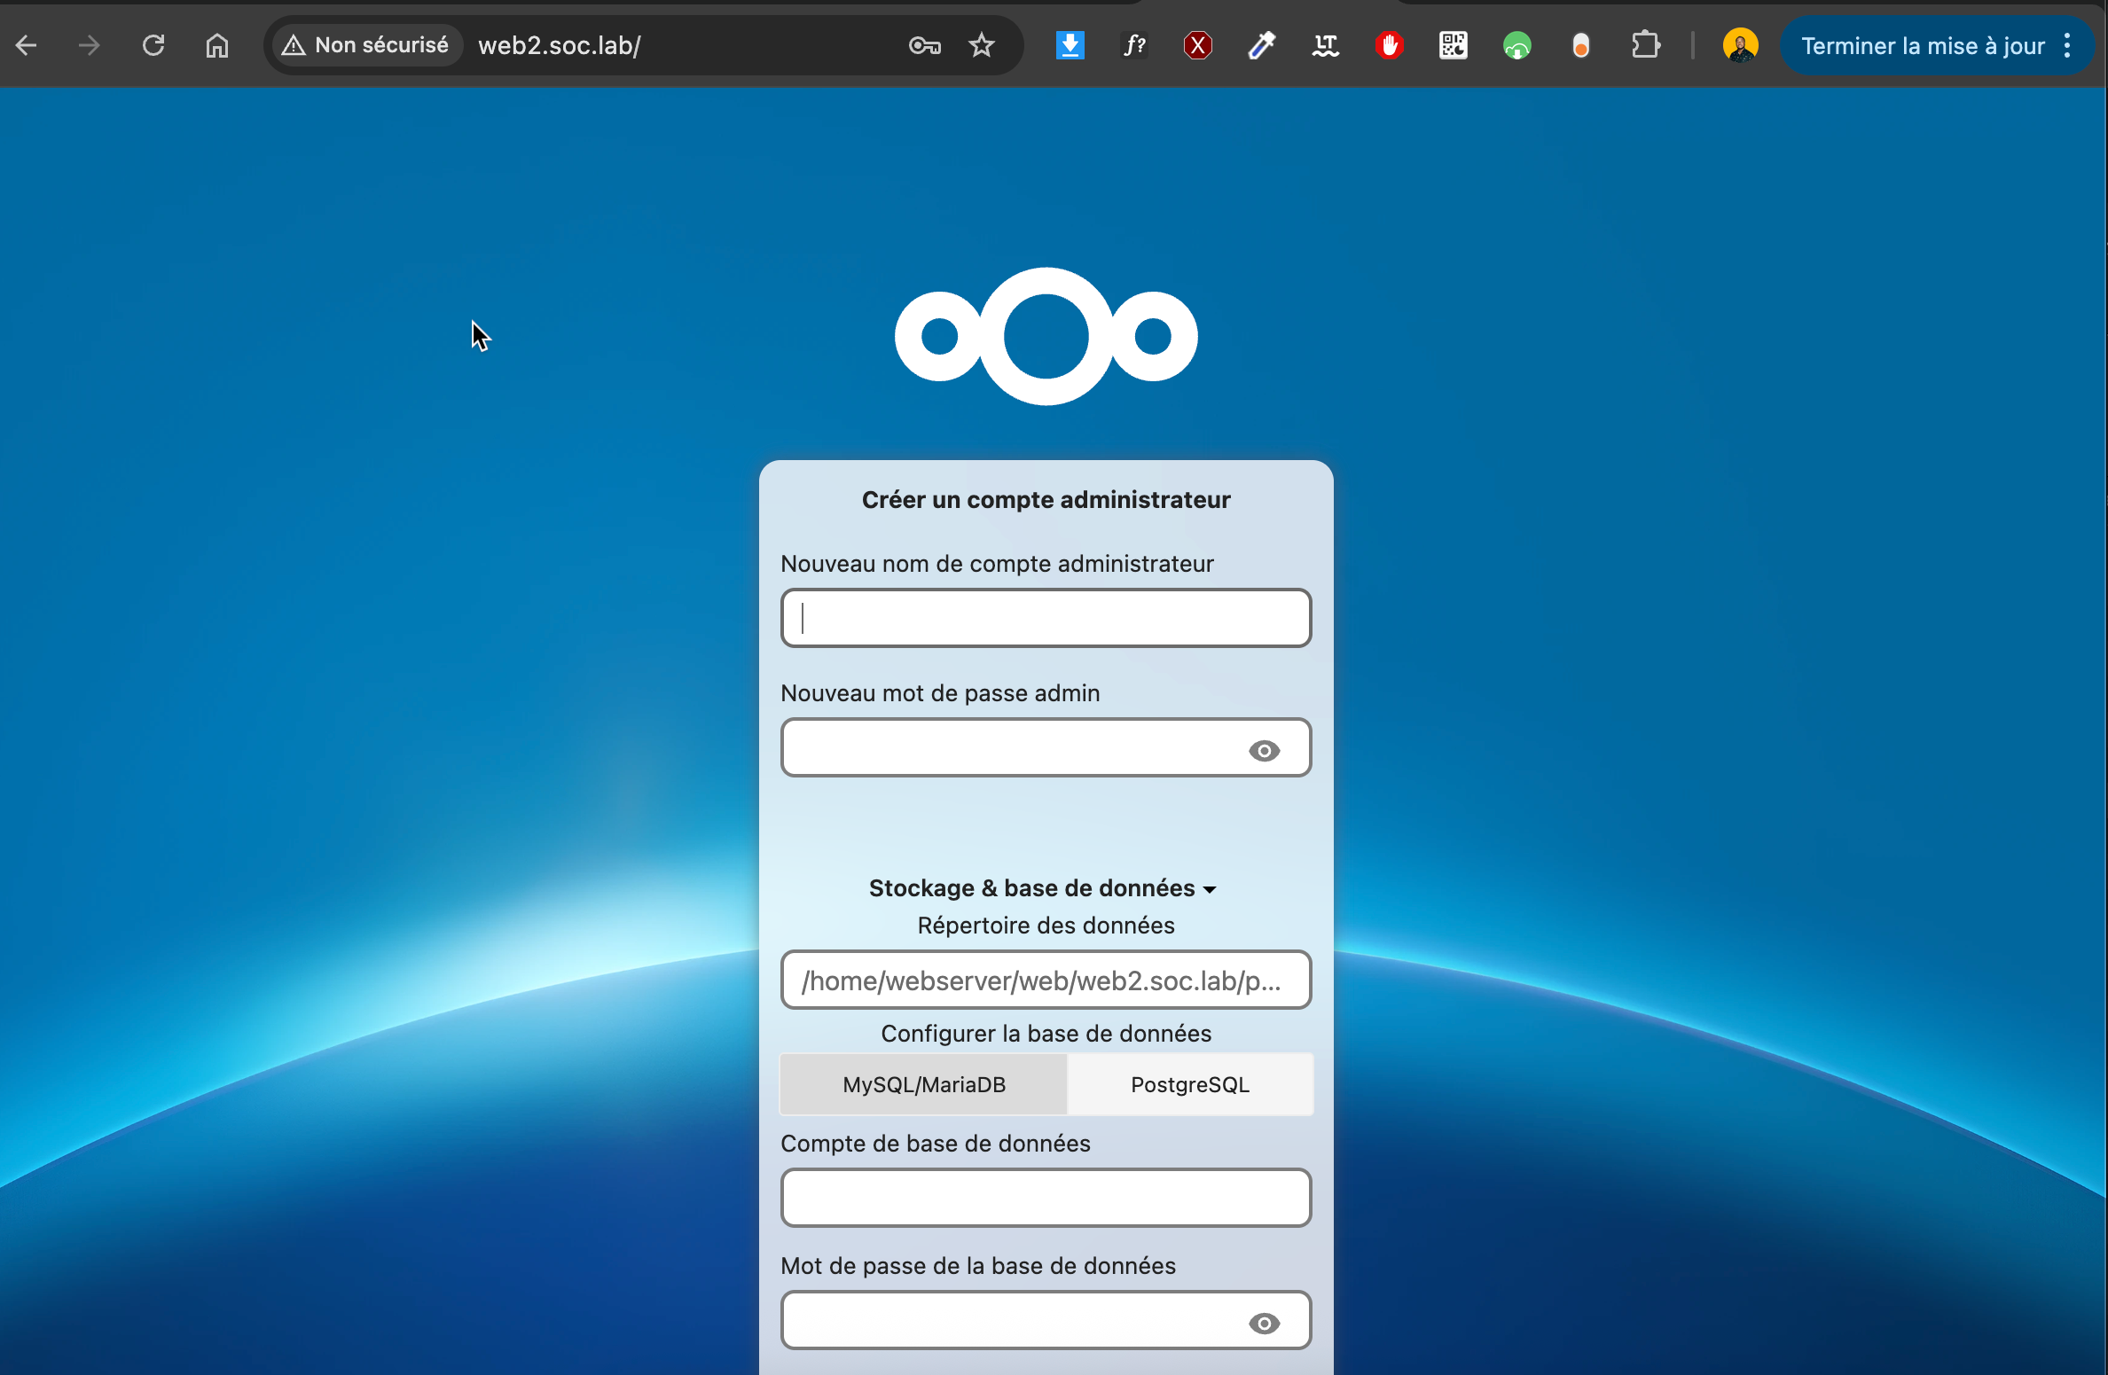Click the WhatFont f? extension icon
This screenshot has width=2108, height=1375.
(x=1133, y=45)
